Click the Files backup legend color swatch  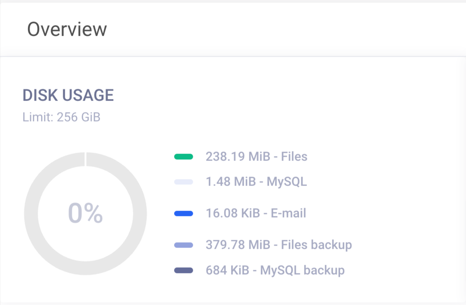pos(184,245)
